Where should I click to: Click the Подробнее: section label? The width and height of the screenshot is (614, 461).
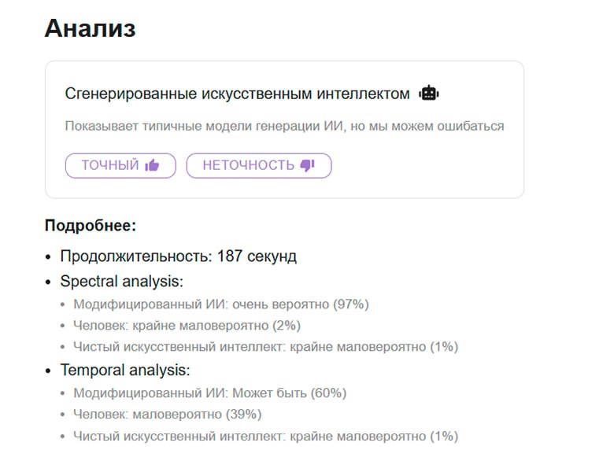(91, 226)
